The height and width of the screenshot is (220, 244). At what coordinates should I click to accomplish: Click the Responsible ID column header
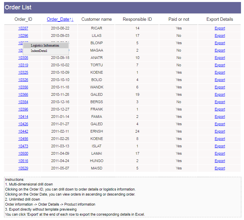coord(137,19)
